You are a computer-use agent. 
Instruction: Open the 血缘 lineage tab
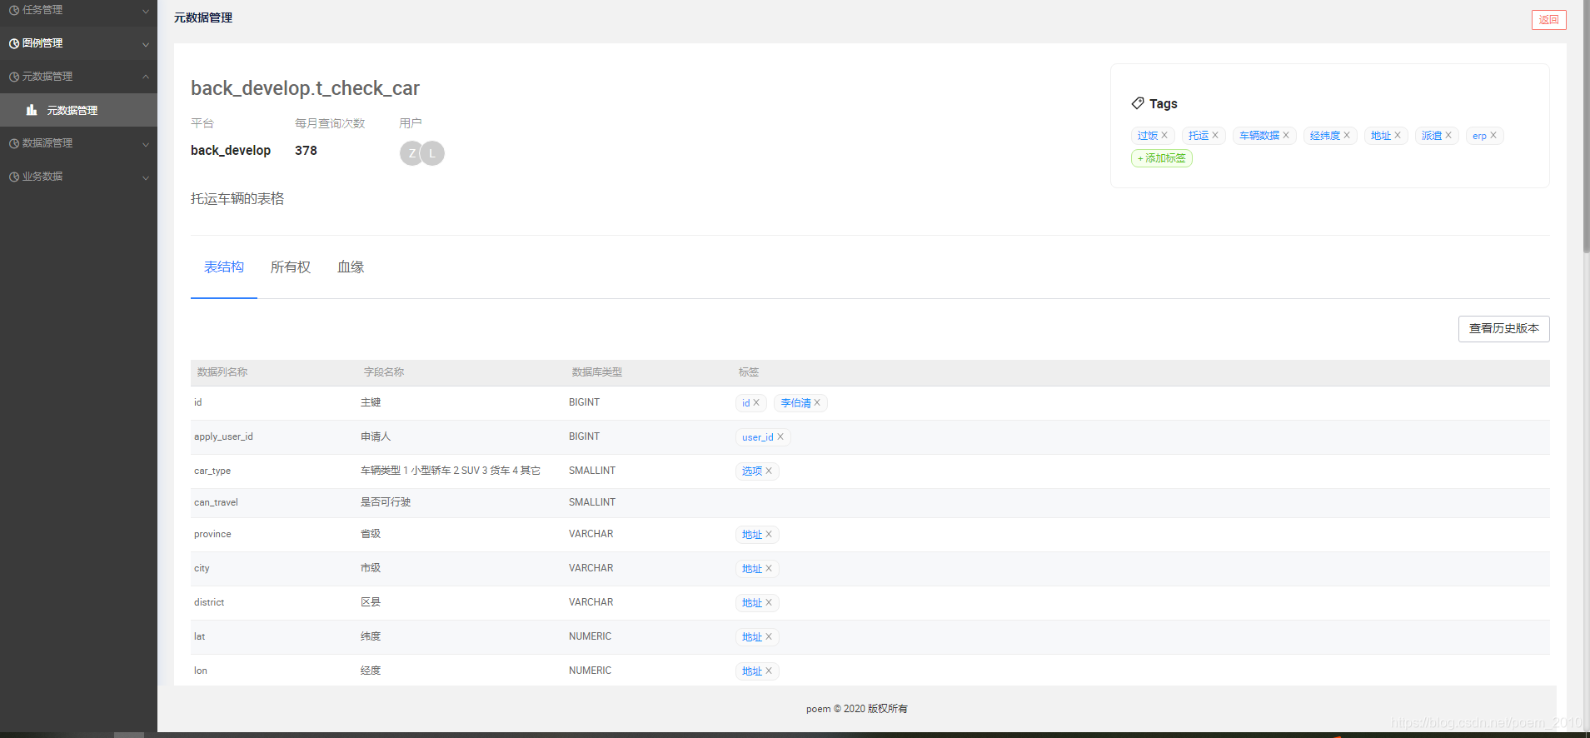351,267
